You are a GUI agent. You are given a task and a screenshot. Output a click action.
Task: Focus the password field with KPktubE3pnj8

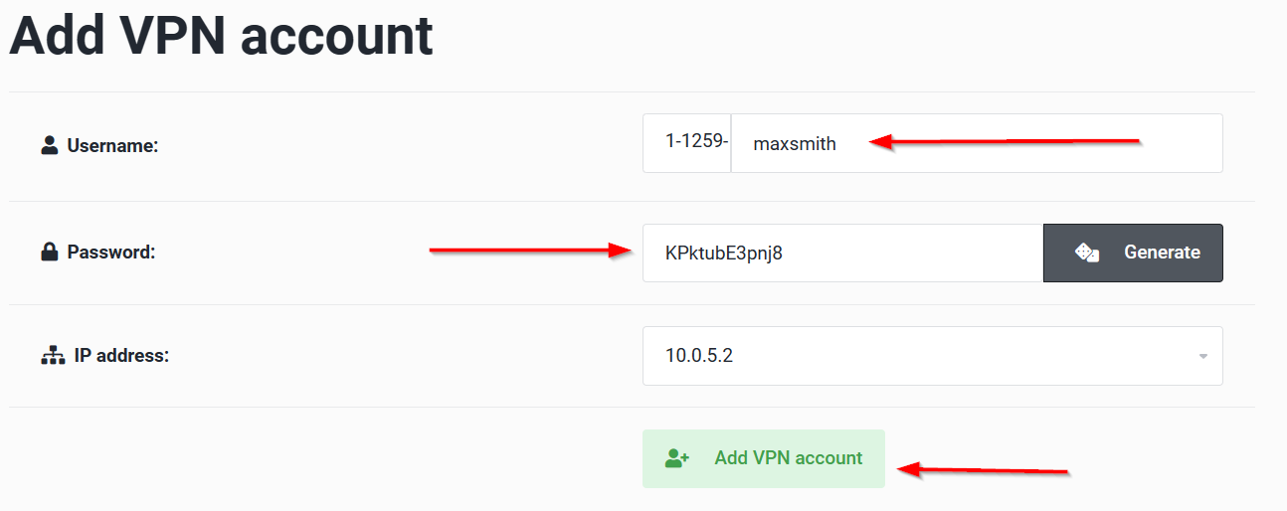tap(842, 253)
